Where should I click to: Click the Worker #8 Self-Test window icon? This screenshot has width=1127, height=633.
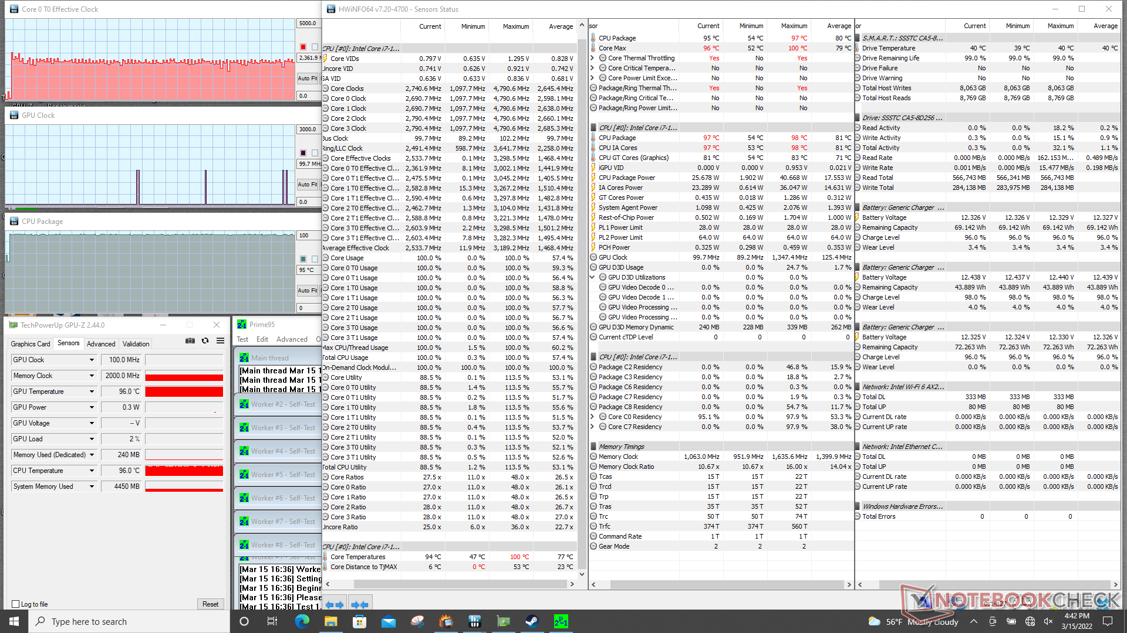tap(244, 545)
